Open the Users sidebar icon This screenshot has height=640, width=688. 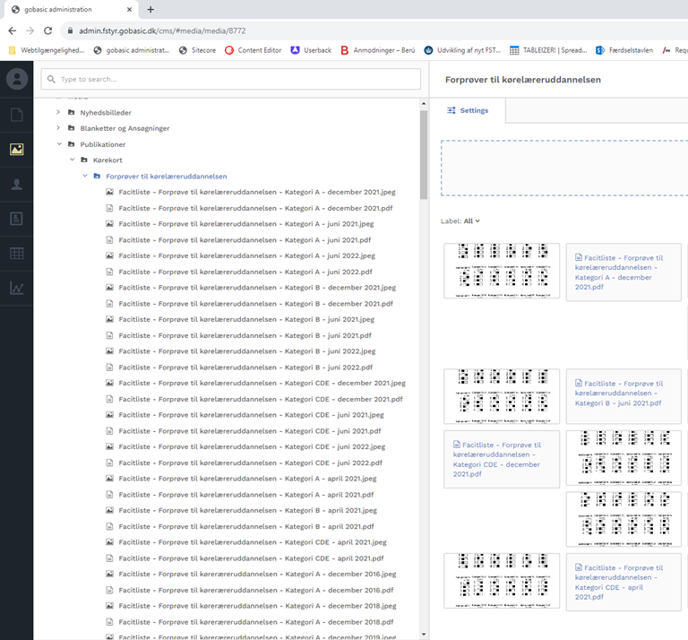16,185
